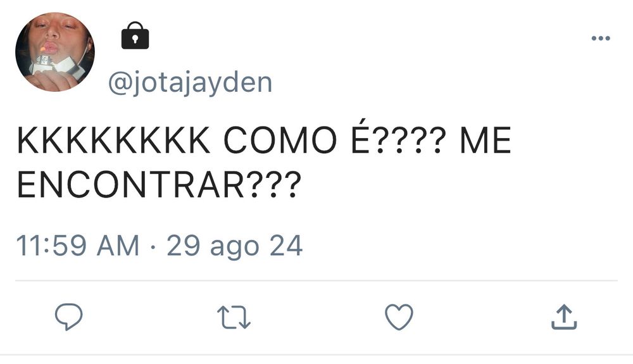Image resolution: width=633 pixels, height=364 pixels.
Task: Click the word ME in the tweet
Action: [486, 140]
